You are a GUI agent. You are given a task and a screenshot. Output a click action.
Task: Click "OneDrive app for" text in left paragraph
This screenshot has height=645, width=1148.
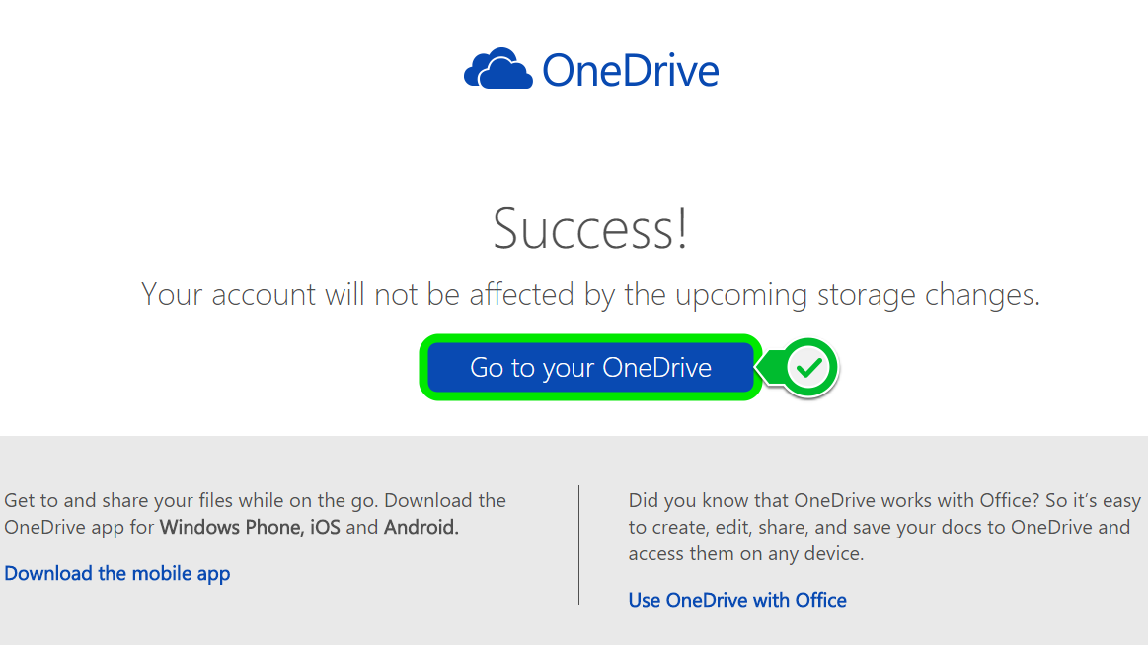[79, 527]
